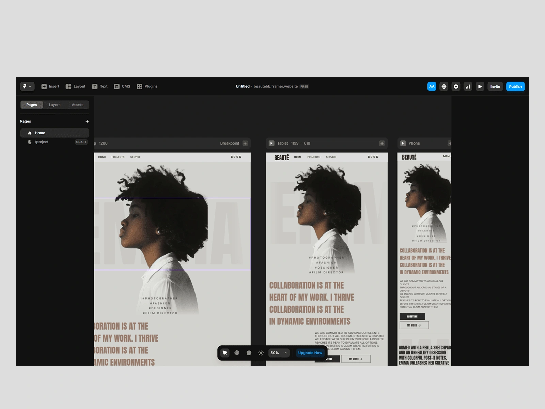Switch to the Pages tab

32,105
